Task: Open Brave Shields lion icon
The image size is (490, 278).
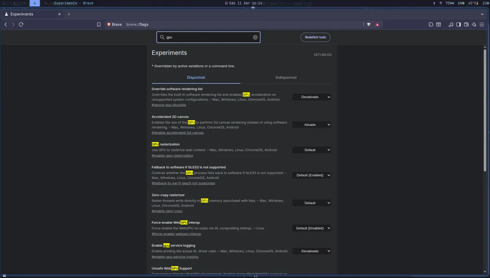Action: (x=369, y=24)
